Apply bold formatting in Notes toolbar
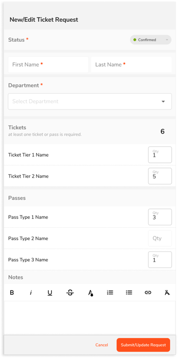Viewport: 178px width, 358px height. click(x=12, y=292)
